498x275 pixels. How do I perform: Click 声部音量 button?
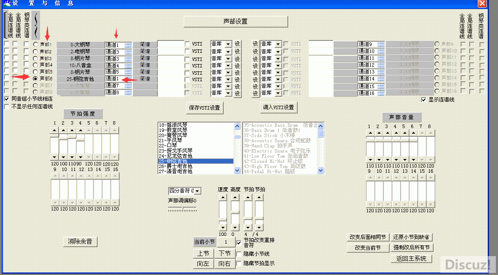click(401, 117)
